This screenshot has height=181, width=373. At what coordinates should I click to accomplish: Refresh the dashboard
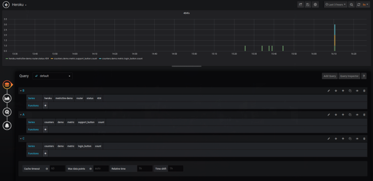coord(358,5)
